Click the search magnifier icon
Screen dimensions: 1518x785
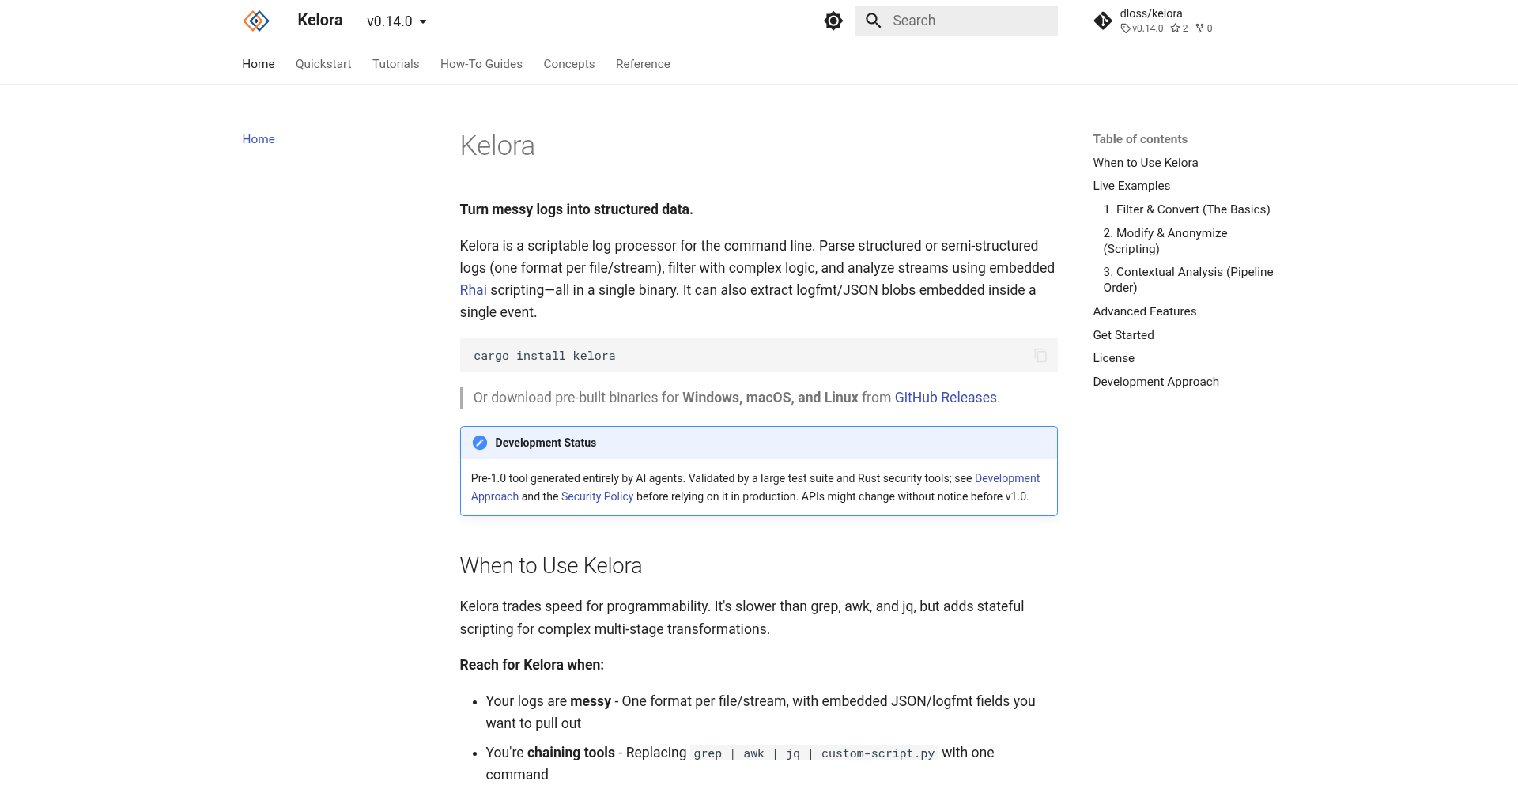[873, 21]
